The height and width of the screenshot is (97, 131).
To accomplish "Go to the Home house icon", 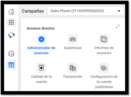I will click(x=11, y=12).
